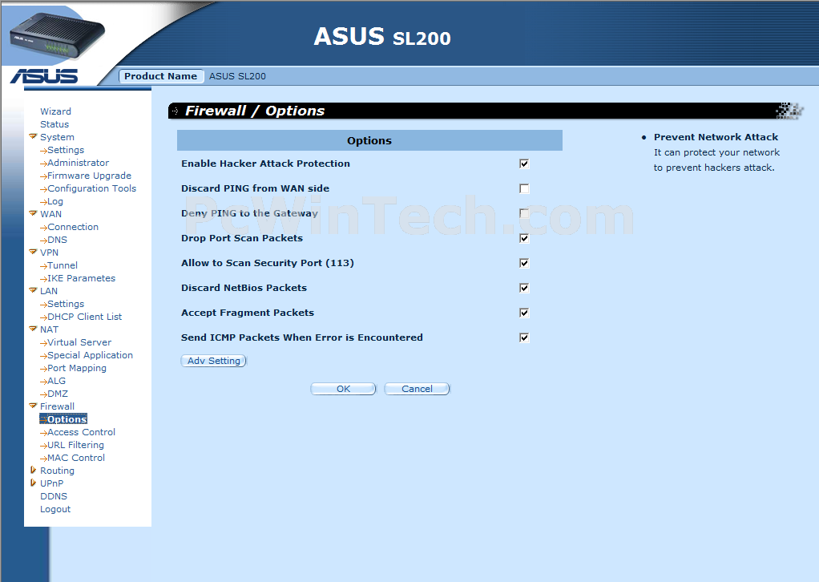This screenshot has height=582, width=819.
Task: Uncheck Send ICMP Packets When Error Encountered
Action: pyautogui.click(x=524, y=337)
